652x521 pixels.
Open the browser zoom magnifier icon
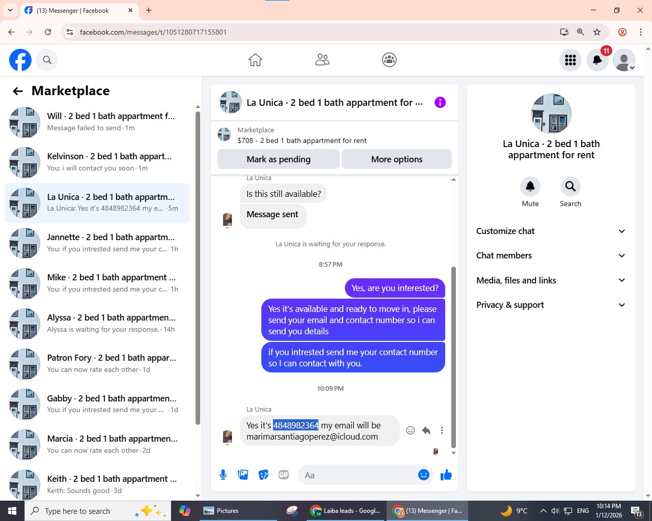(x=581, y=32)
